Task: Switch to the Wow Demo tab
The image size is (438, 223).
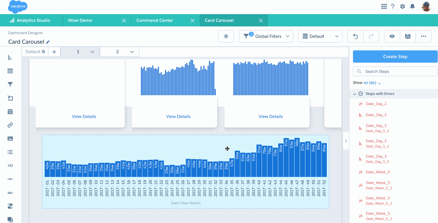Action: (80, 20)
